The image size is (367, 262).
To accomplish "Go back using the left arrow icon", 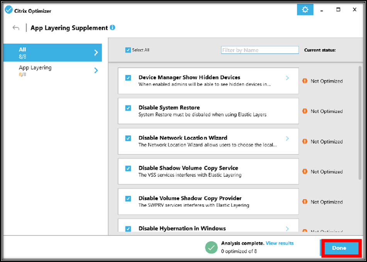I will (16, 28).
